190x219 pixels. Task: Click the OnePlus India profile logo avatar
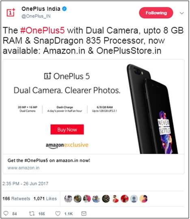click(x=11, y=13)
